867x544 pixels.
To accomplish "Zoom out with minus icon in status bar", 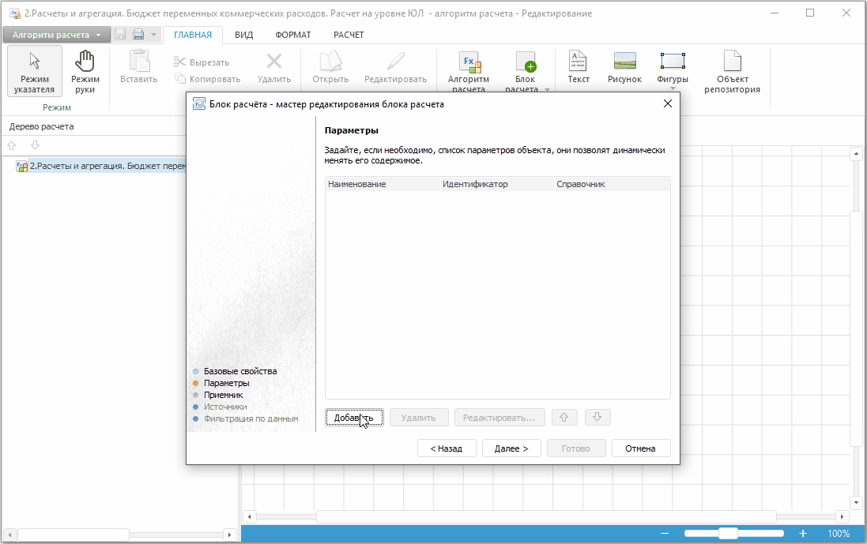I will 665,533.
